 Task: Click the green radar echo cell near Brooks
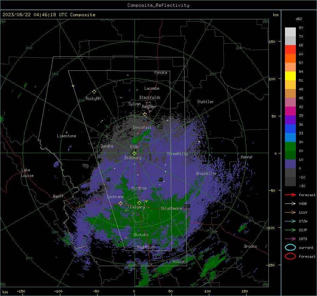tap(243, 228)
